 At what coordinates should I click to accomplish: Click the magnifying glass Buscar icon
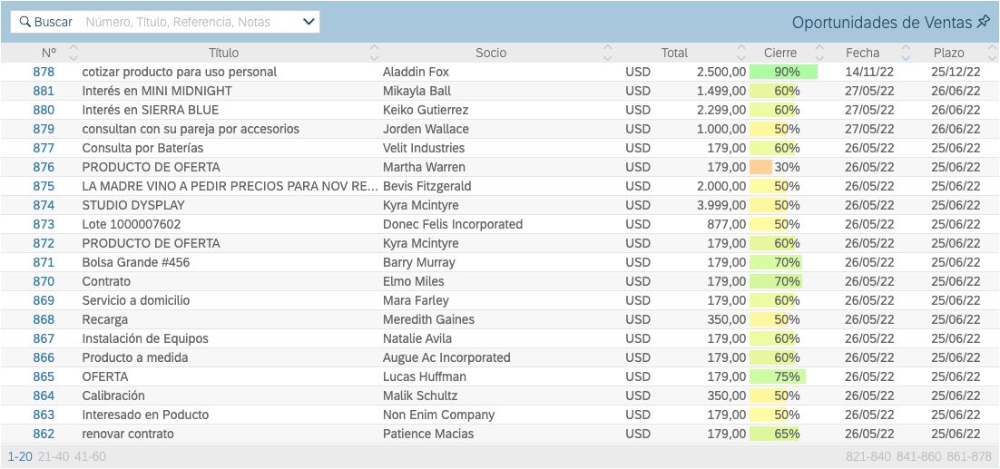pos(25,22)
